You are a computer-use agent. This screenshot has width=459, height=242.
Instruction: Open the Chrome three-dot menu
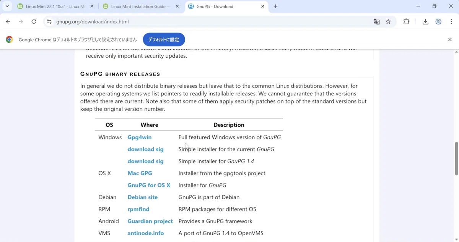point(451,22)
